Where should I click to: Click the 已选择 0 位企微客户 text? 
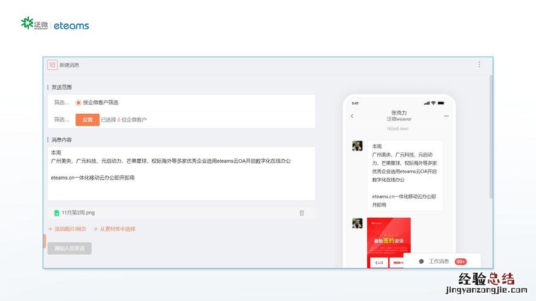tap(124, 120)
